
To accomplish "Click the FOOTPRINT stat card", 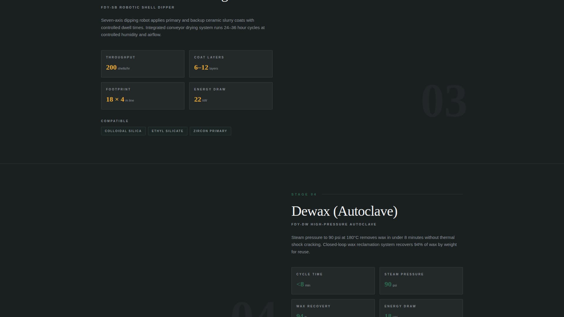I will (x=142, y=96).
